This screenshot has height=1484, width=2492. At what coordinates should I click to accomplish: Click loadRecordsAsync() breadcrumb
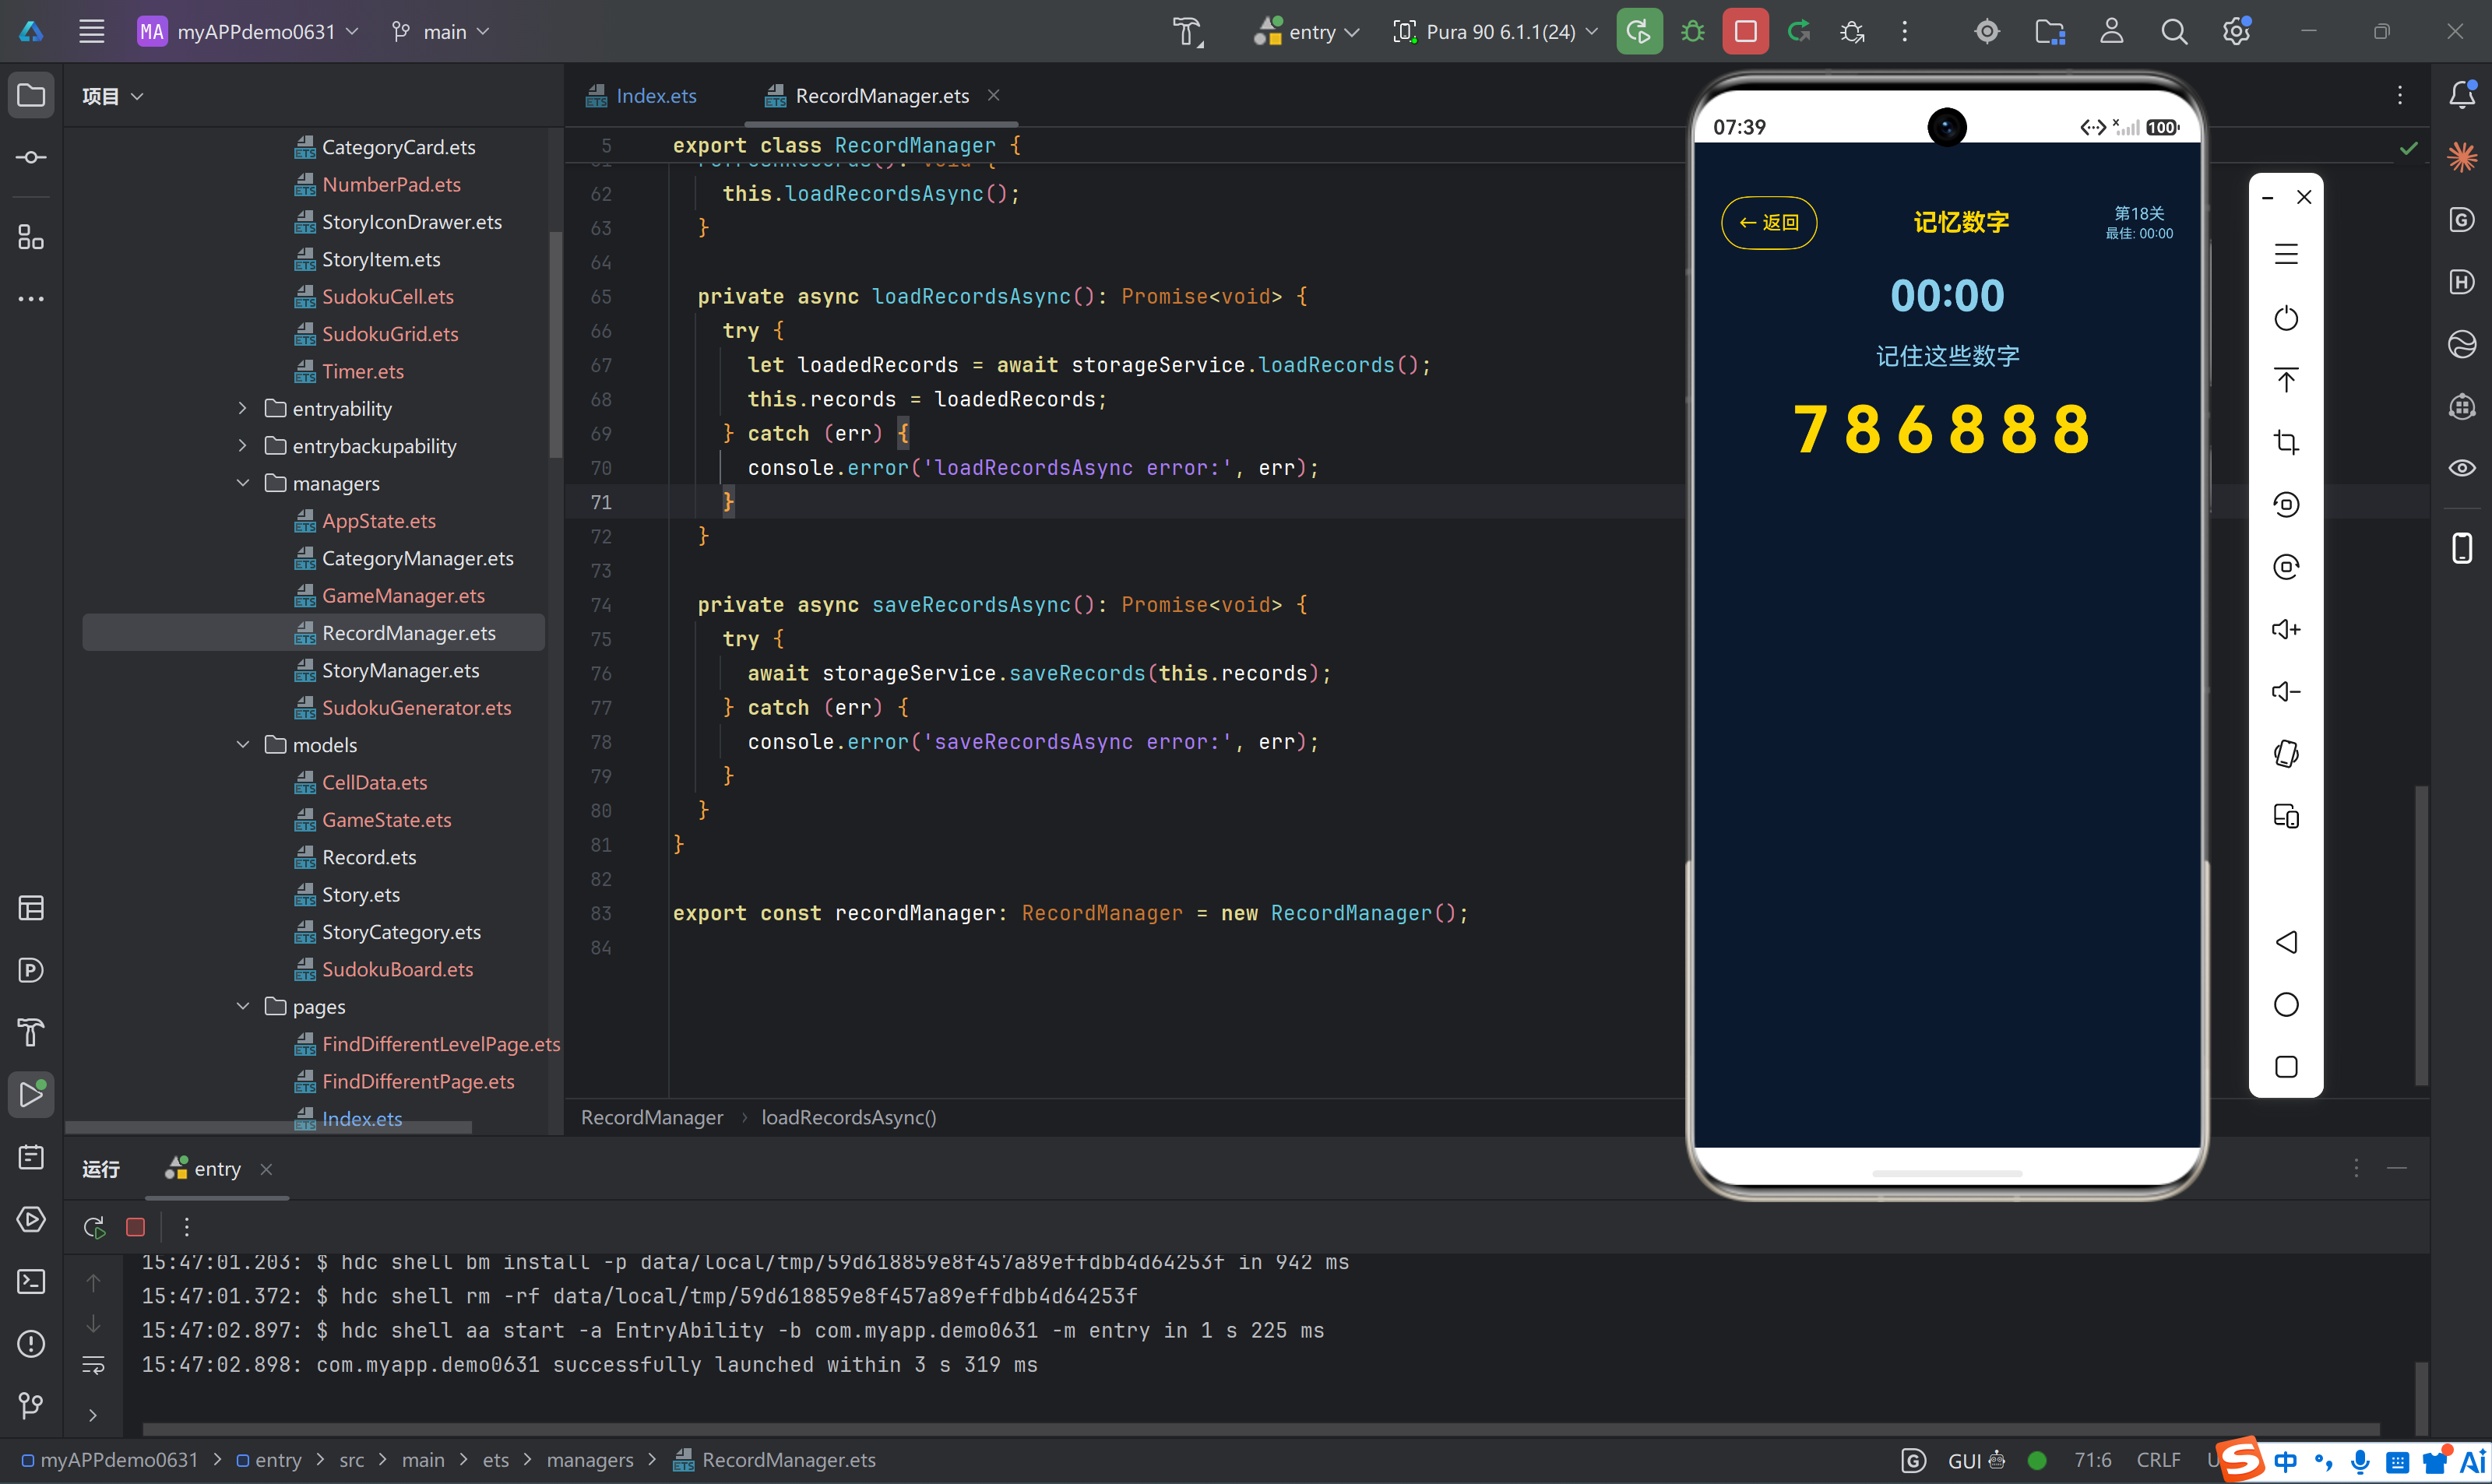pyautogui.click(x=849, y=1117)
